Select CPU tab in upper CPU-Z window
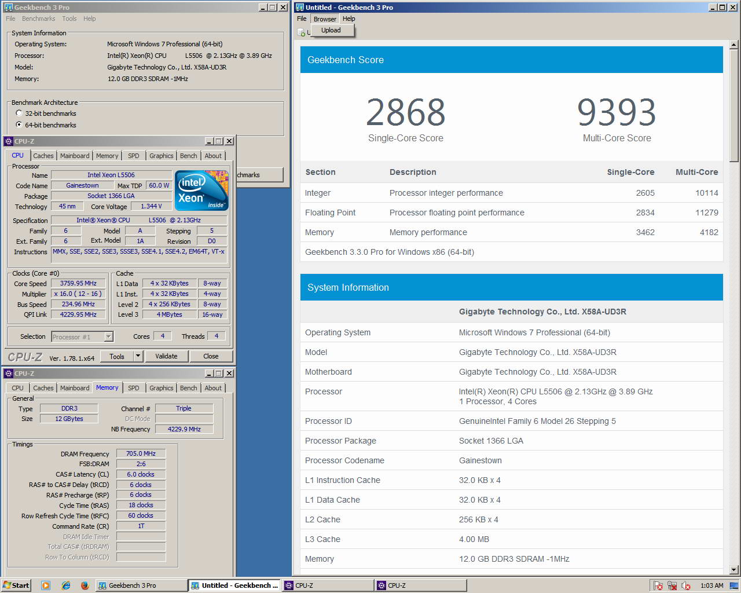 click(x=18, y=155)
